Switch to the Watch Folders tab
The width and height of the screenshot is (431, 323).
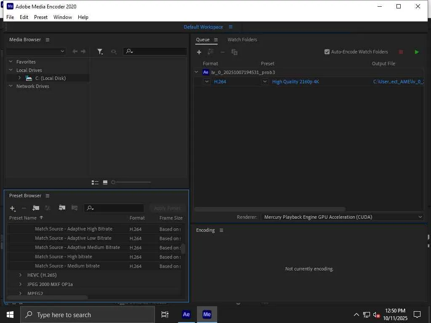tap(242, 40)
